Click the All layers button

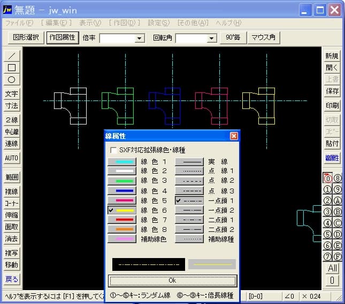click(x=332, y=268)
